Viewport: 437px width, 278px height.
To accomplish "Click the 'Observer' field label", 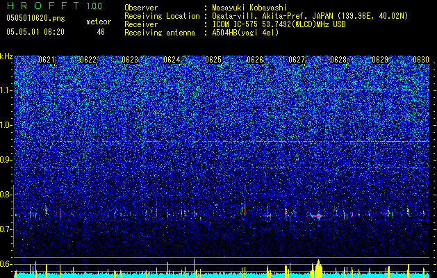I will (141, 8).
